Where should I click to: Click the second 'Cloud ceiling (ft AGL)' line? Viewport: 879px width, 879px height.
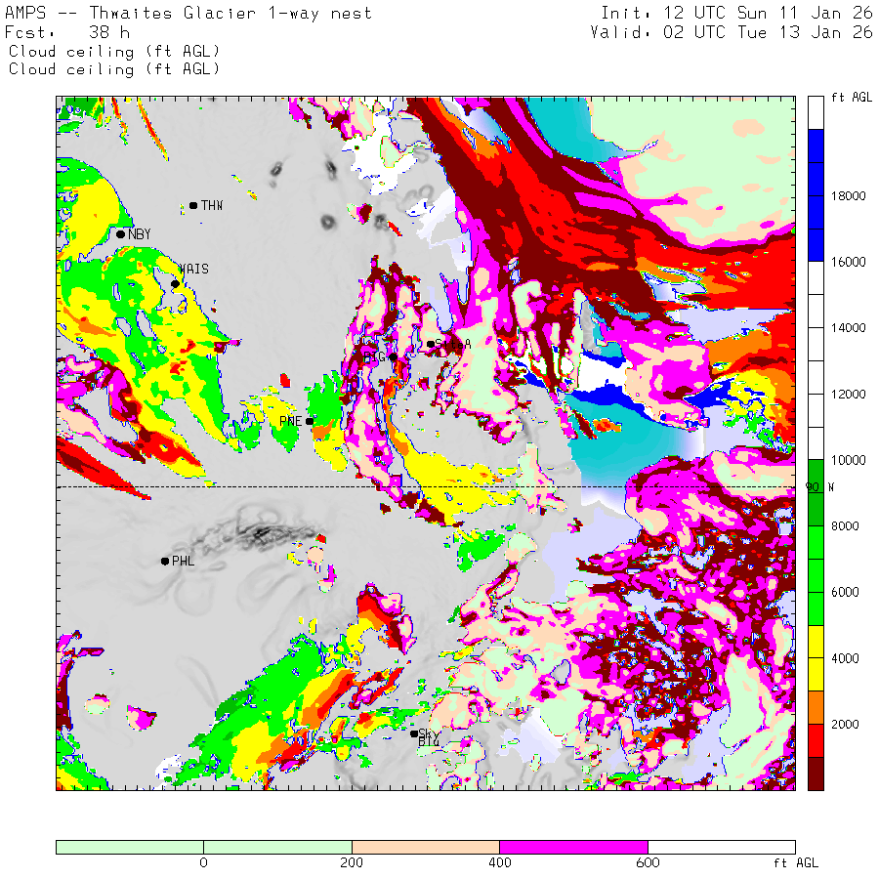[x=114, y=69]
